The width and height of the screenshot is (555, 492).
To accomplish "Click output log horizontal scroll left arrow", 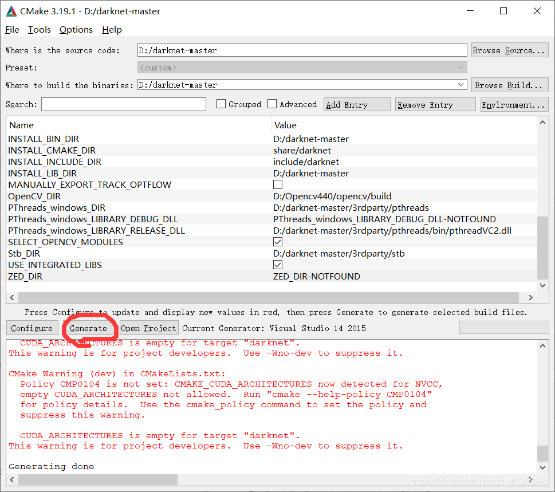I will coord(12,479).
